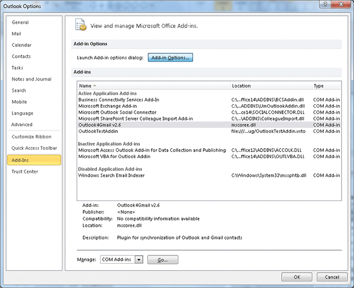Open Quick Access Toolbar page
Screen dimensions: 354x288
34,148
